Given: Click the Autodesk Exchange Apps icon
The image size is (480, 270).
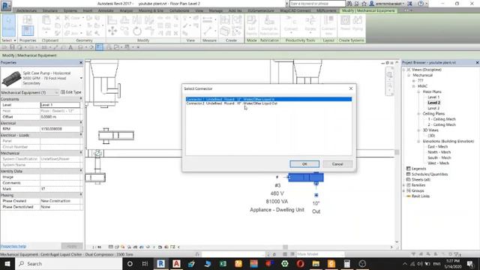Looking at the screenshot, I should [410, 4].
